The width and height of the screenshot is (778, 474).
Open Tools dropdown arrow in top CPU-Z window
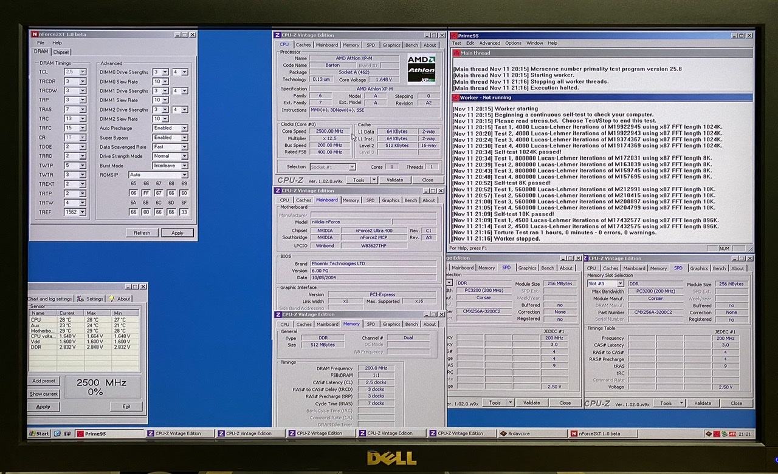374,180
